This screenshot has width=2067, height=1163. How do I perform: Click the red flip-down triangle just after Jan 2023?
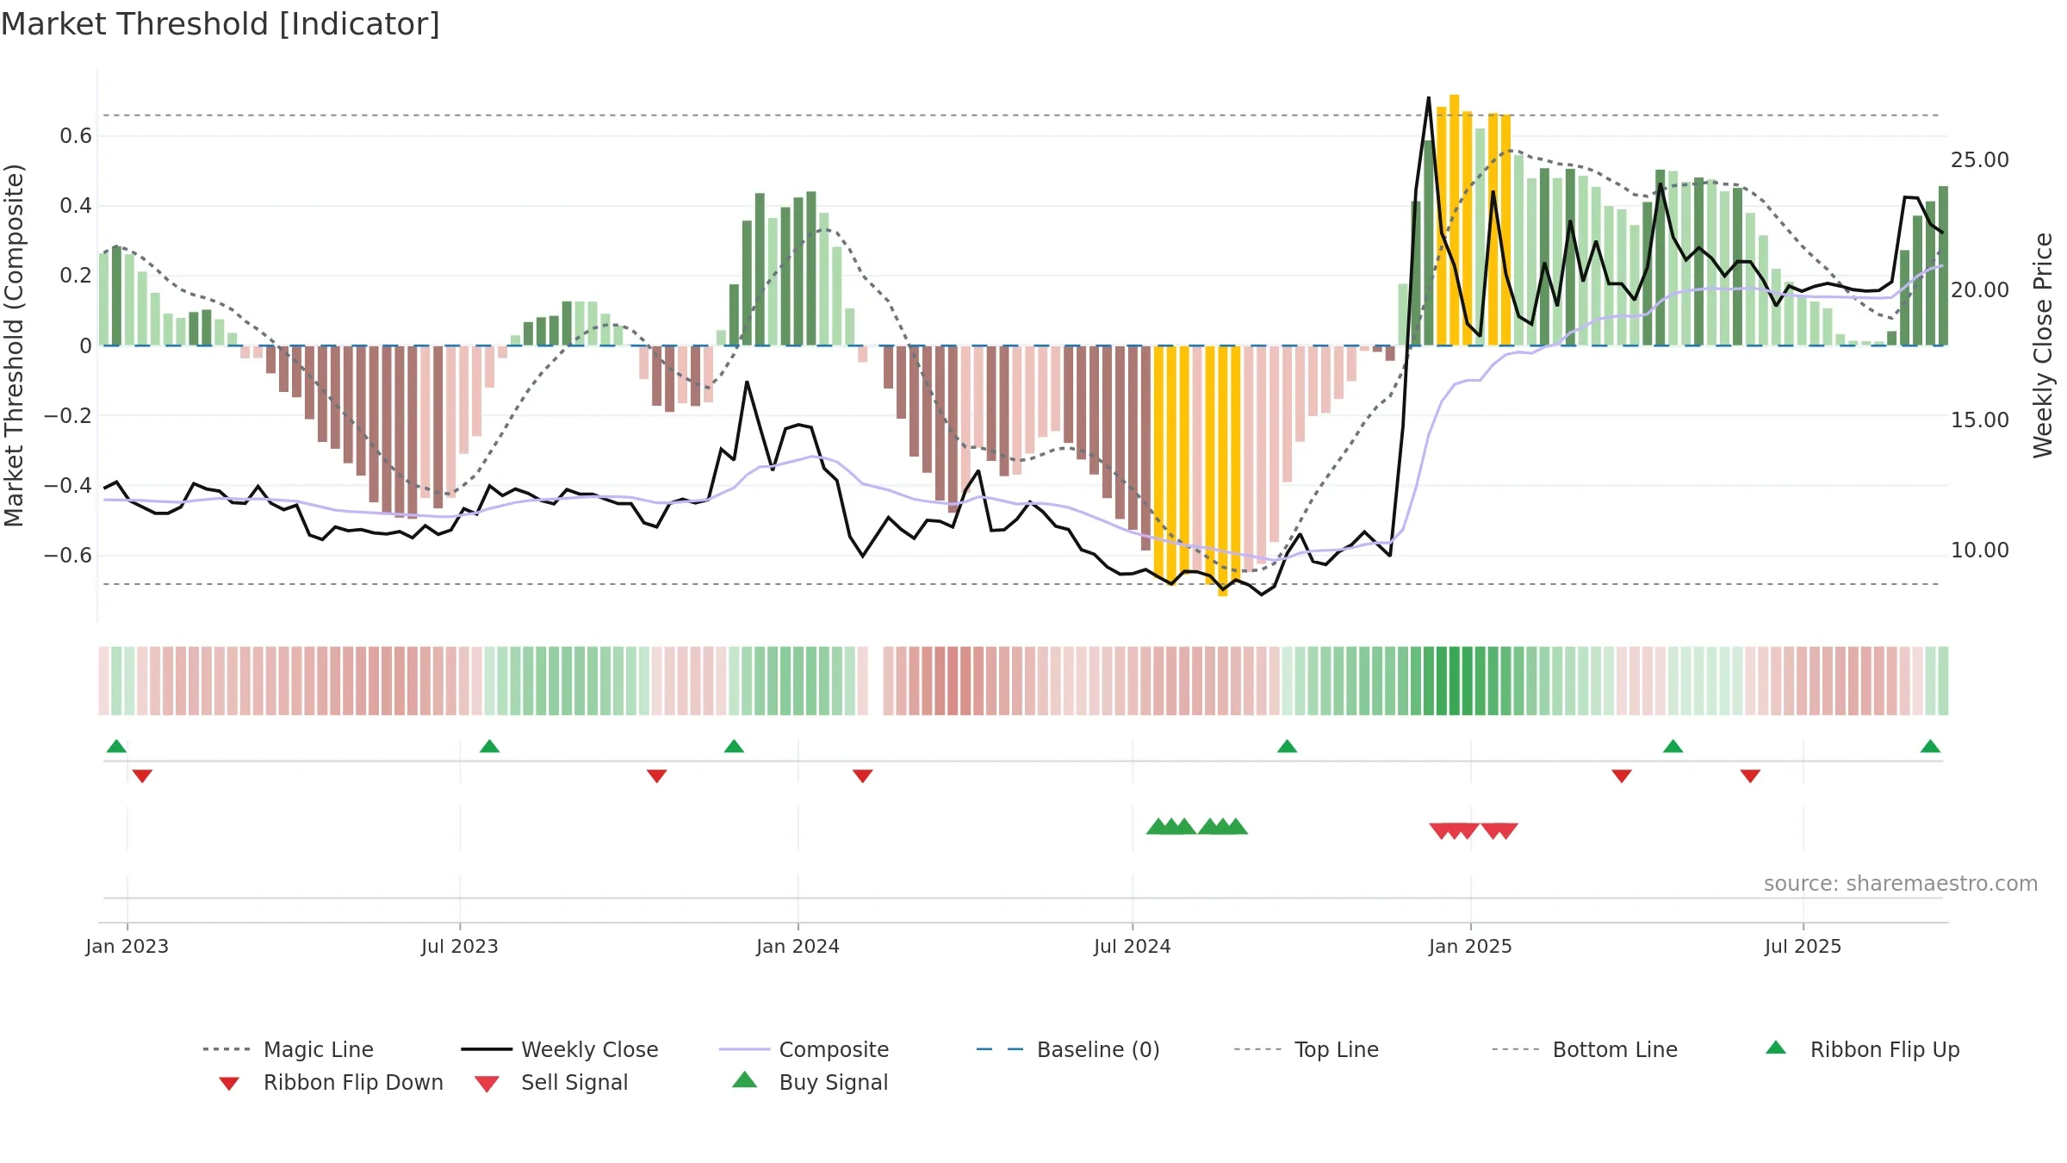point(142,776)
